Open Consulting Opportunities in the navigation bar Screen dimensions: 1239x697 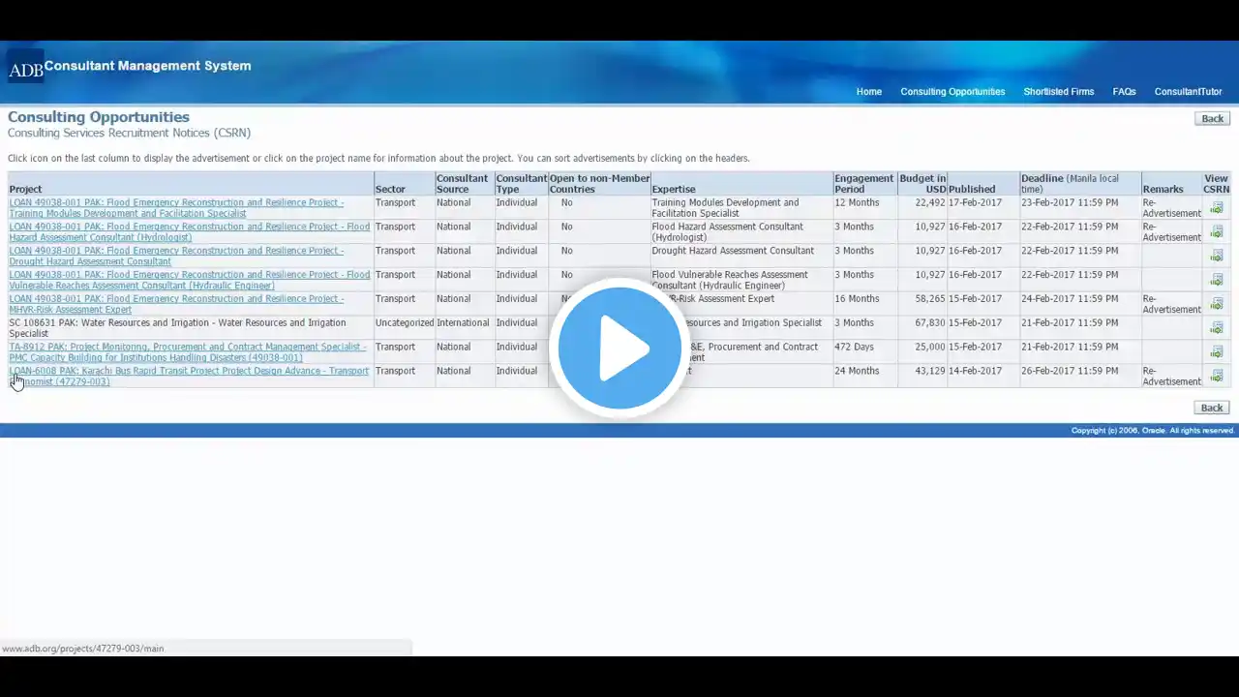(952, 92)
